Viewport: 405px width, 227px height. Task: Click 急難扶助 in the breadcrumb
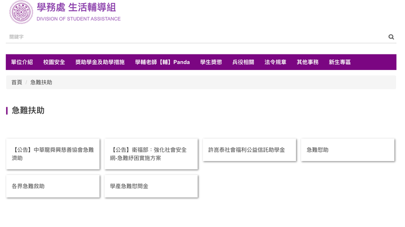(41, 82)
